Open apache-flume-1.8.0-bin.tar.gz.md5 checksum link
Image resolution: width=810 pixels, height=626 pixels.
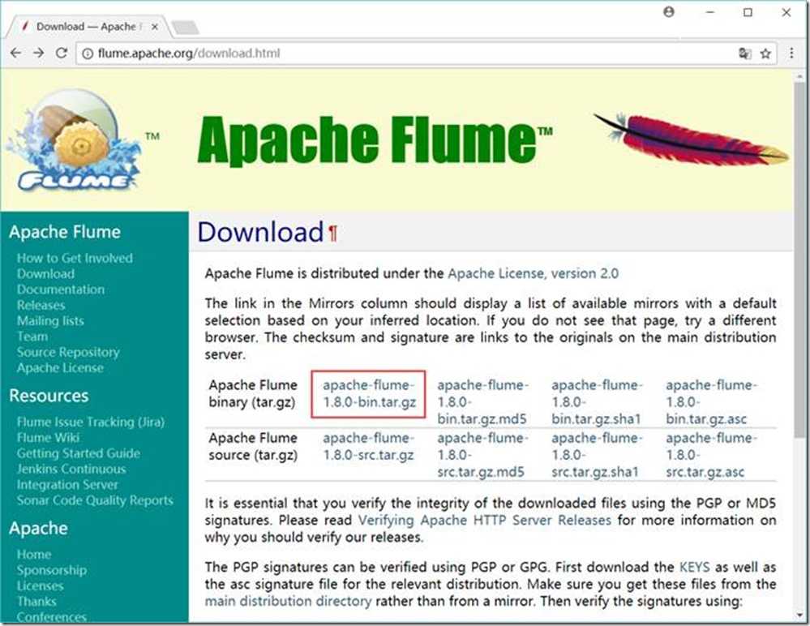(x=482, y=402)
